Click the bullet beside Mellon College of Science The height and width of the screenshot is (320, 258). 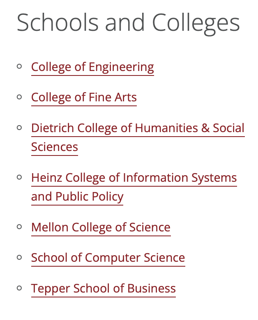click(19, 227)
